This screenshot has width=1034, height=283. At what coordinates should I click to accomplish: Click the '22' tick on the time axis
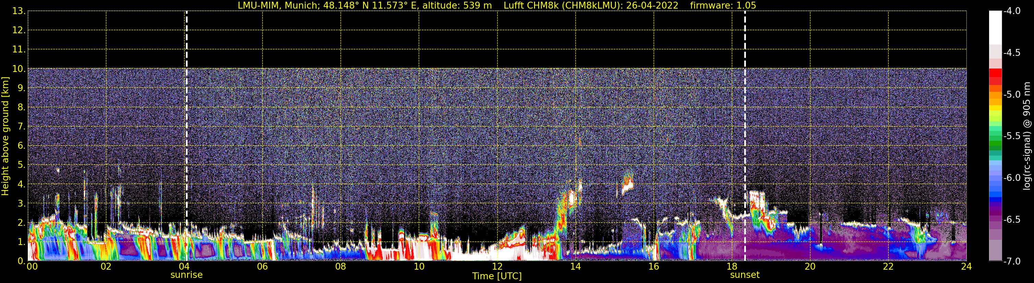888,267
